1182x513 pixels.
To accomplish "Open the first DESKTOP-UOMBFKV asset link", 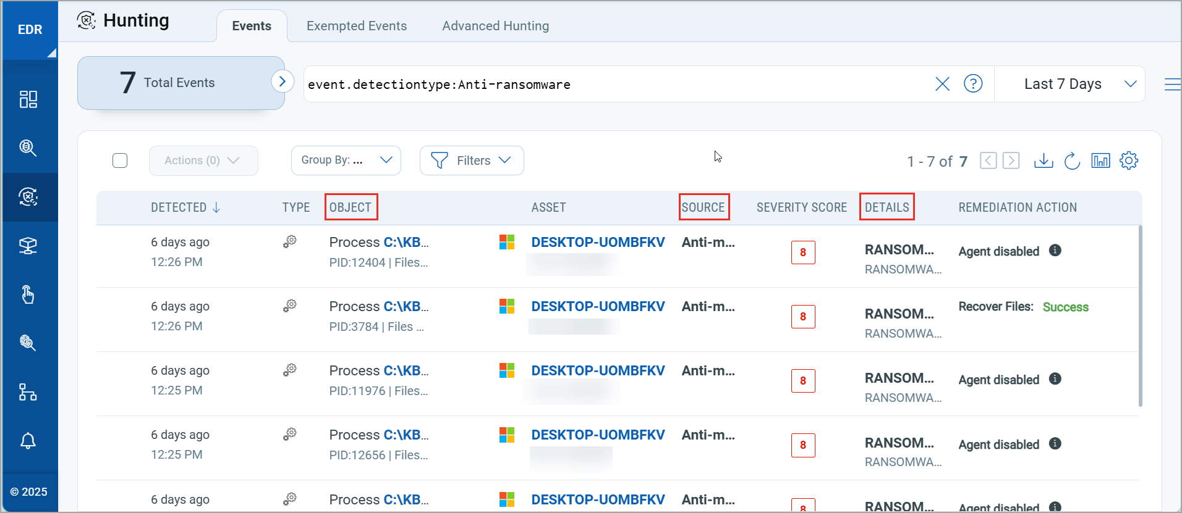I will 598,242.
